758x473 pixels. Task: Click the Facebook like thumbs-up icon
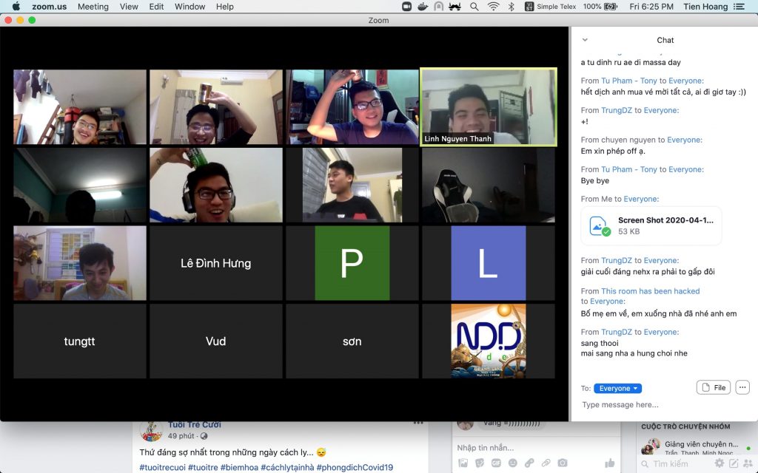point(609,463)
